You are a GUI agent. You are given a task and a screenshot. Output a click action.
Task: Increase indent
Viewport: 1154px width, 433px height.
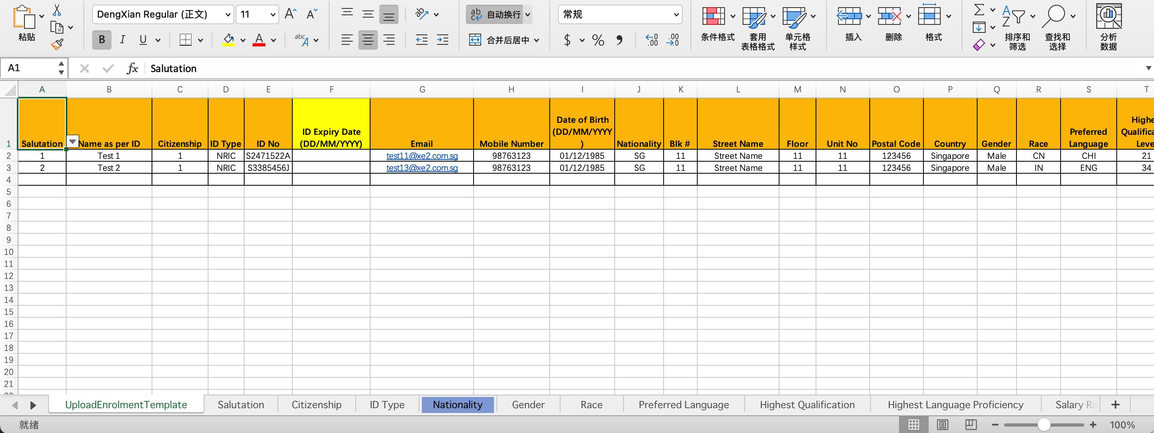(443, 40)
